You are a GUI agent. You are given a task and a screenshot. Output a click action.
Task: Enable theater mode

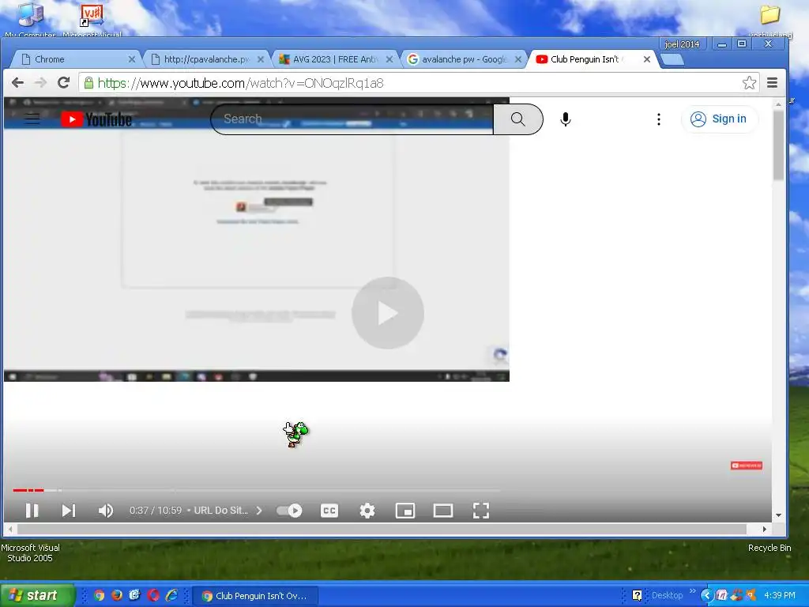[x=442, y=511]
